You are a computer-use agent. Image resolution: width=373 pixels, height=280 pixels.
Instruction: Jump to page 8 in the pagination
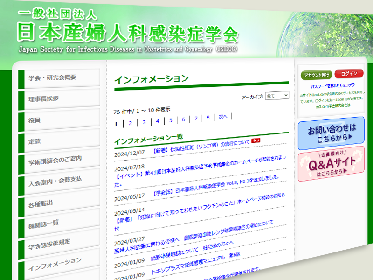coord(208,118)
